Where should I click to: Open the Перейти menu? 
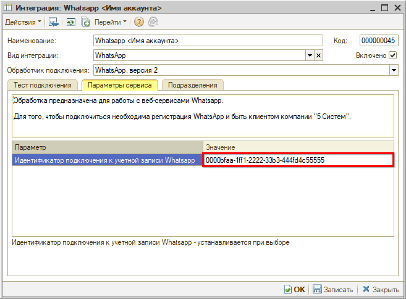(x=111, y=22)
